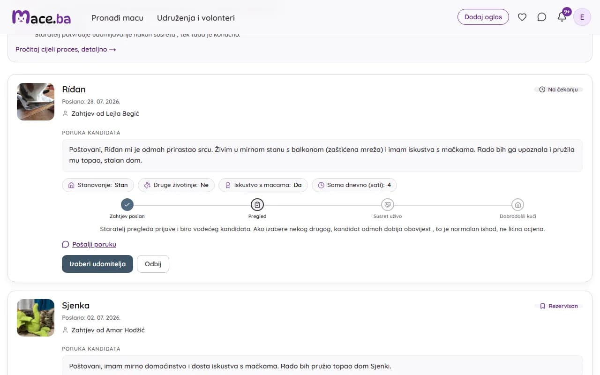Click the 'Staratelj pregleda prijave' explanation text
The width and height of the screenshot is (600, 375).
click(322, 229)
